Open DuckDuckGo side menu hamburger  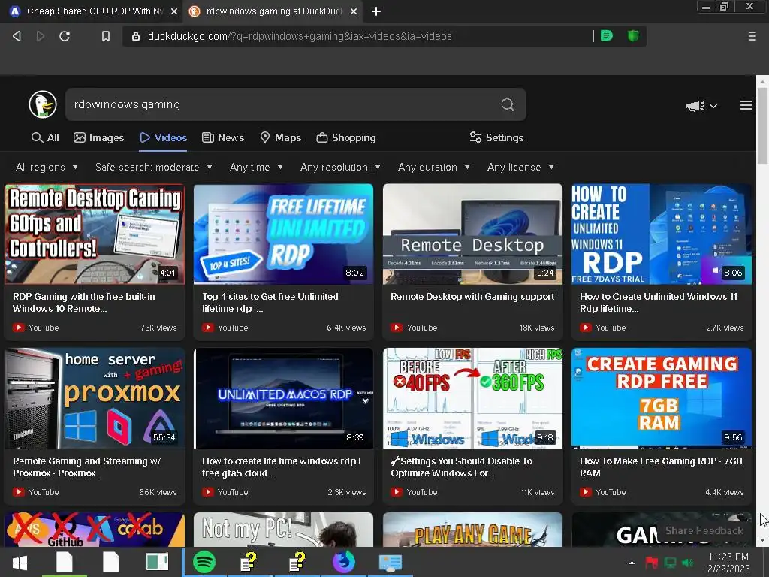(746, 105)
